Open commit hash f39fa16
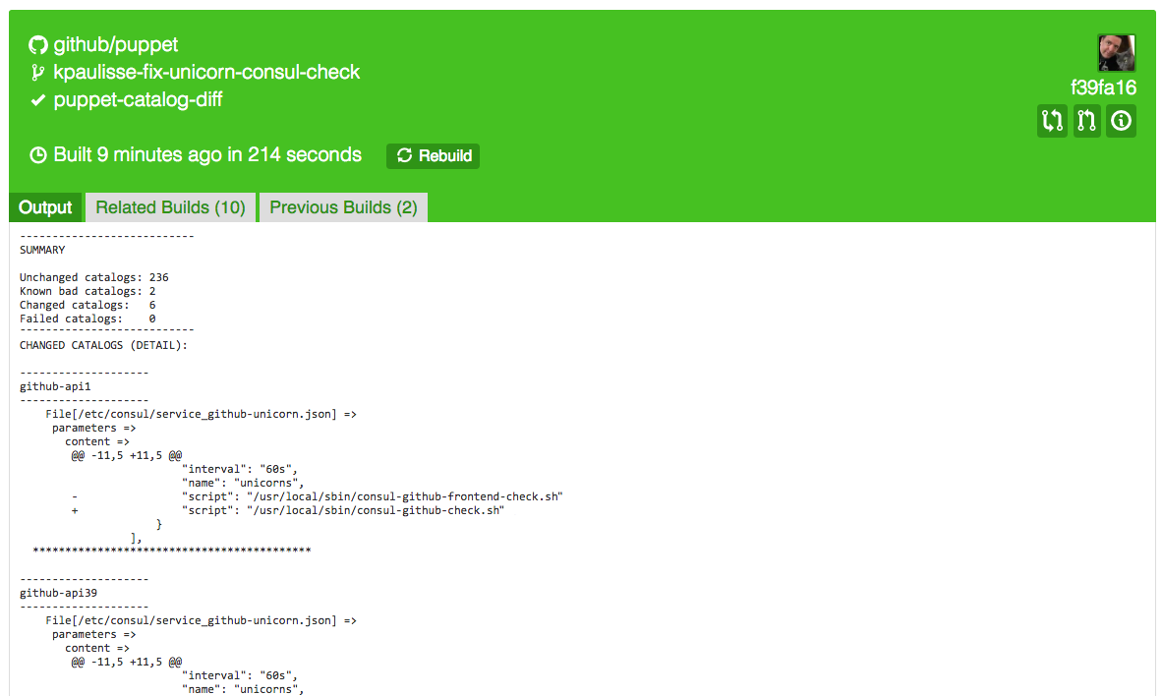Screen dimensions: 1163x696 coord(1103,87)
